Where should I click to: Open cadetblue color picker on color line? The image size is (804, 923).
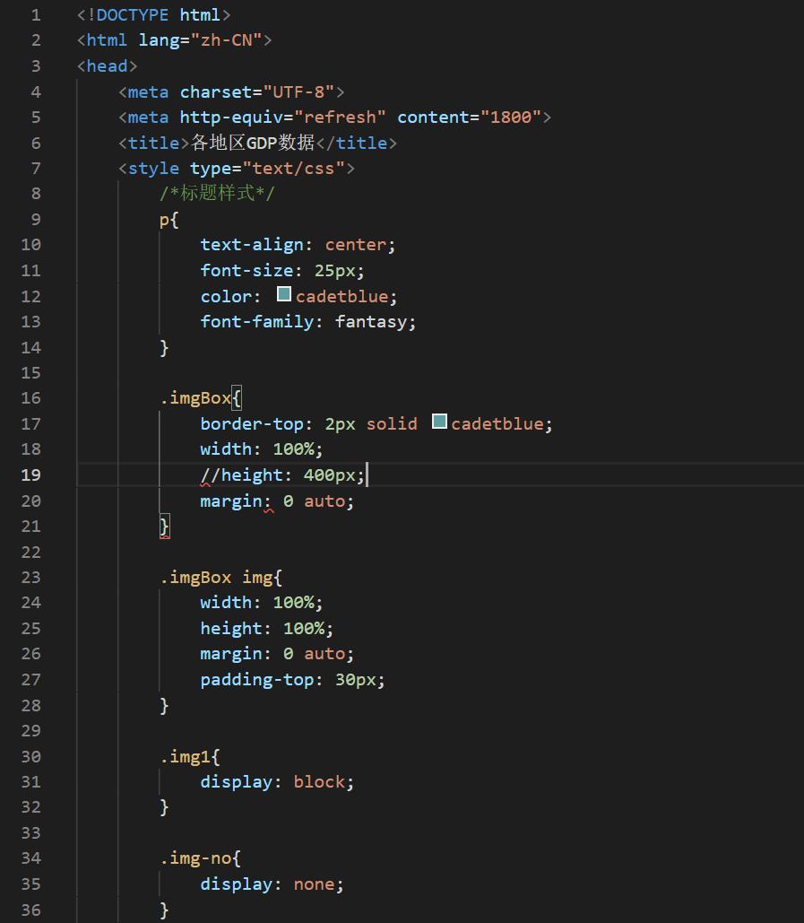(x=284, y=293)
